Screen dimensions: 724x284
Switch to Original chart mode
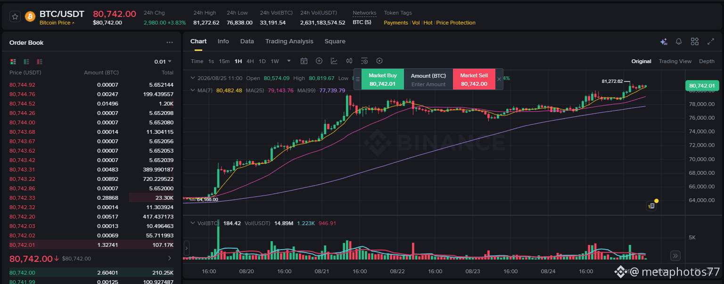[x=642, y=61]
